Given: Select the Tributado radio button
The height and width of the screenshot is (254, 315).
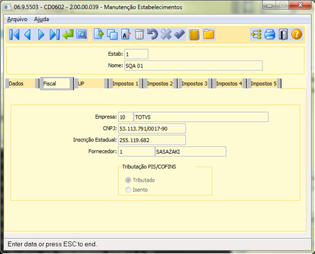Looking at the screenshot, I should click(x=128, y=180).
